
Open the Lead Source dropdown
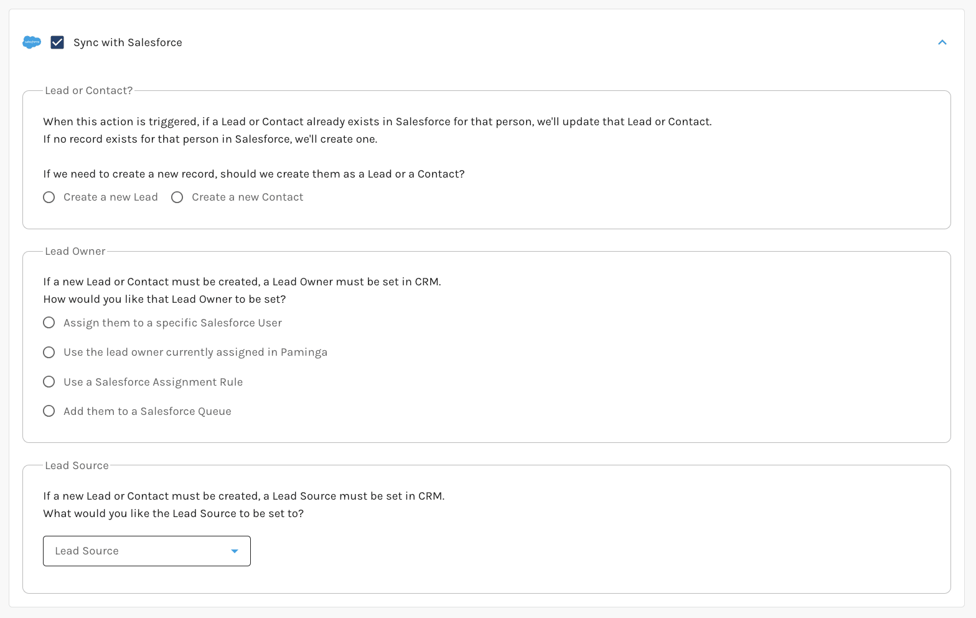pos(147,551)
